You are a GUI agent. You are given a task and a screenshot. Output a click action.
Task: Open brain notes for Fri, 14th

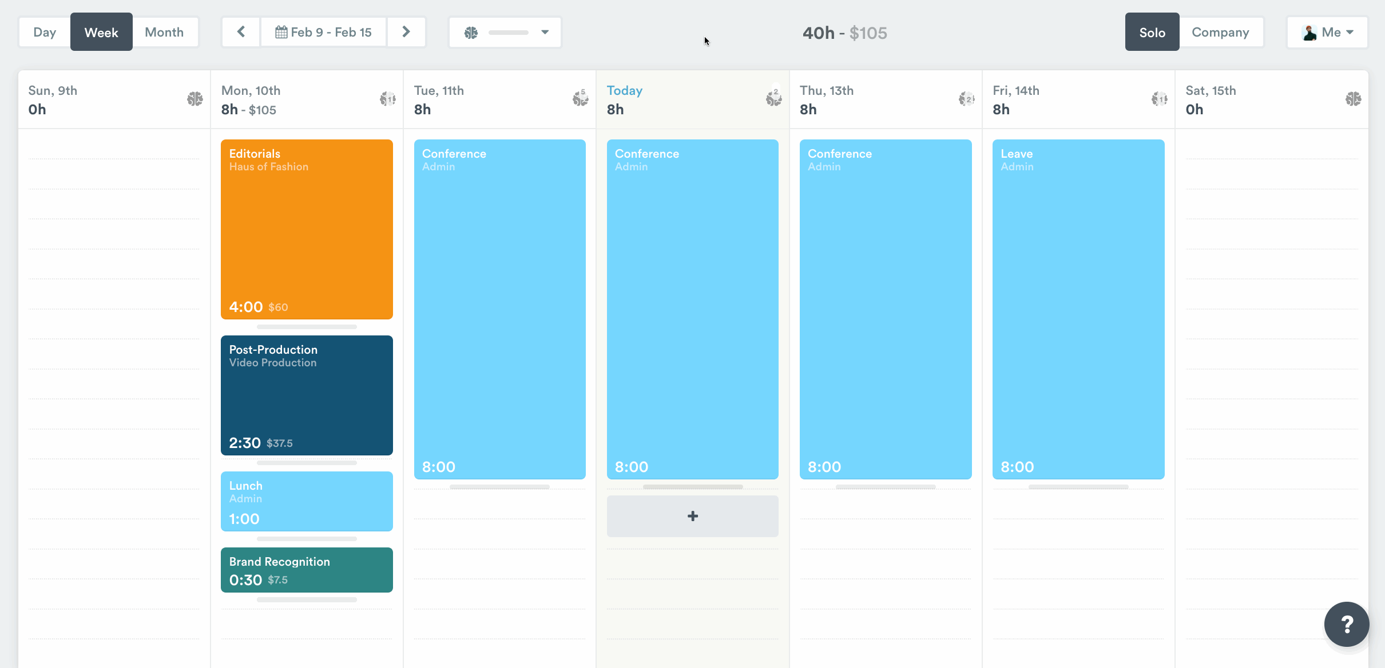1160,98
